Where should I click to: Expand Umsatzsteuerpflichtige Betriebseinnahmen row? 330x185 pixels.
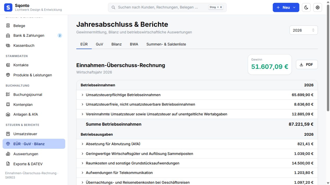coord(197,95)
